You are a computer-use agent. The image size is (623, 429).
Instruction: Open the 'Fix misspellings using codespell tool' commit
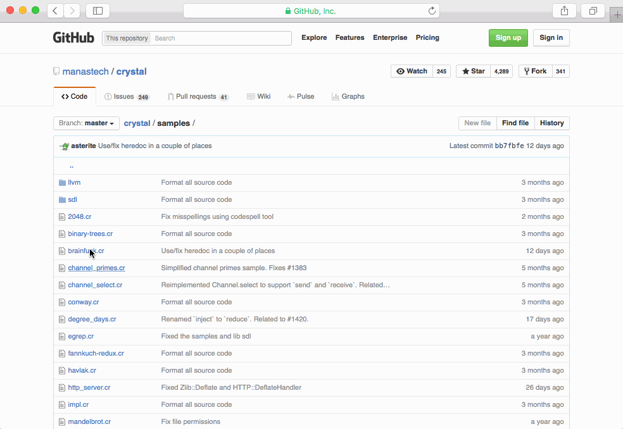(x=217, y=217)
